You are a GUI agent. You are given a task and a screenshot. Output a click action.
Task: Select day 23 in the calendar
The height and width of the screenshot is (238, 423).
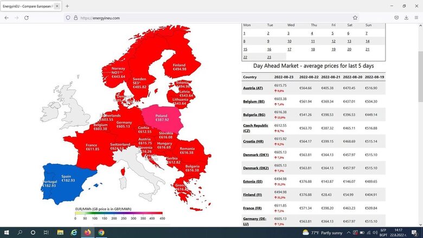point(268,57)
